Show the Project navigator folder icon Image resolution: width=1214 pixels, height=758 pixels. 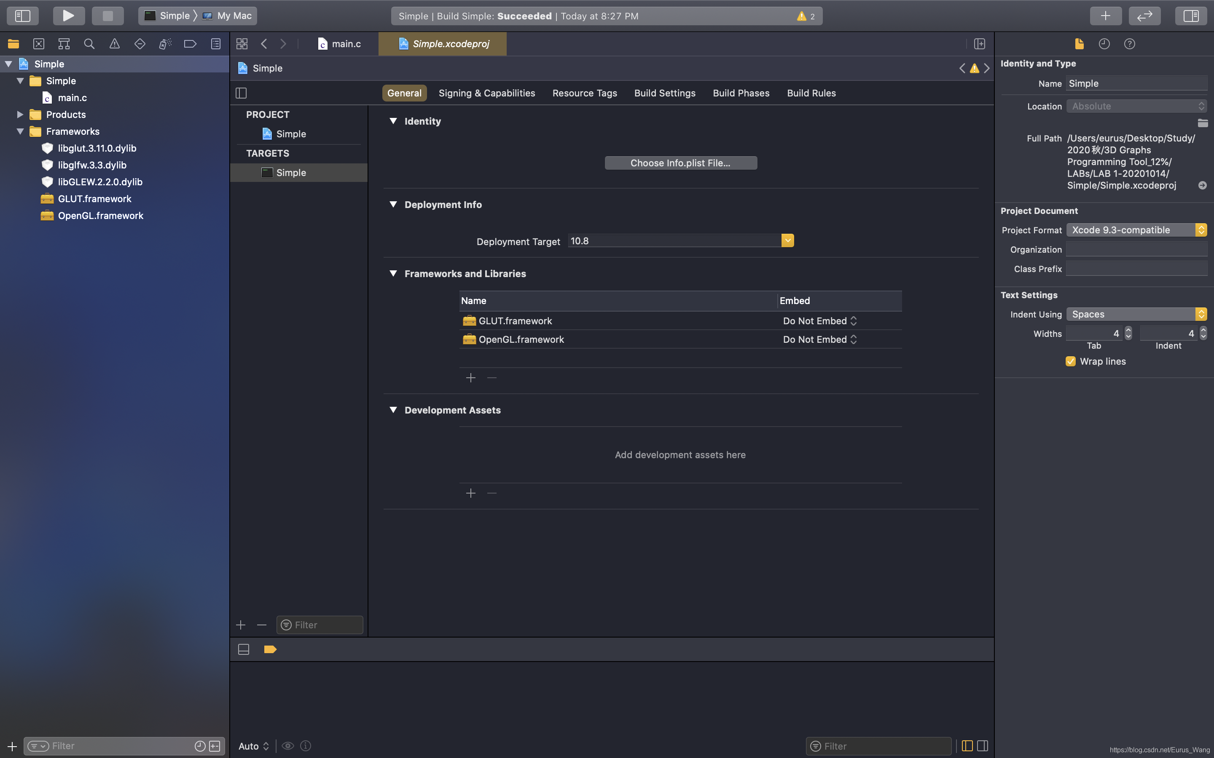pos(13,44)
